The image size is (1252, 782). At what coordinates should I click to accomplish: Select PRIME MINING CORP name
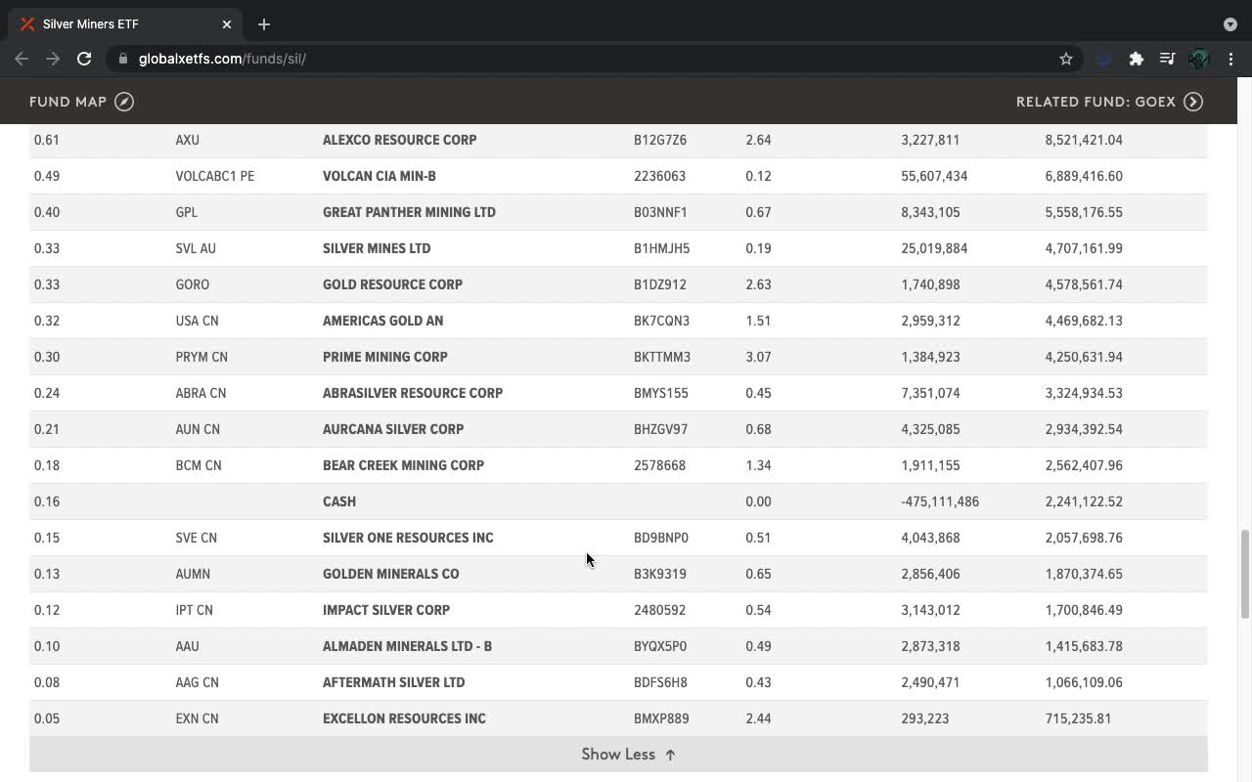(x=385, y=357)
